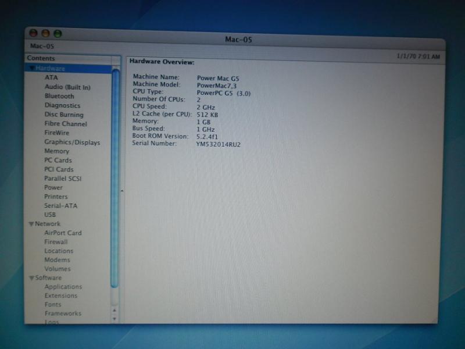This screenshot has width=465, height=349.
Task: Show the FireWire device information
Action: pos(56,133)
